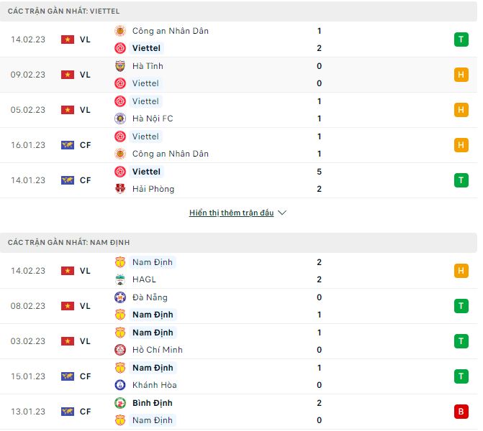Viewport: 483px width, 431px height.
Task: Click the Hà Nội FC team crest
Action: pos(120,119)
